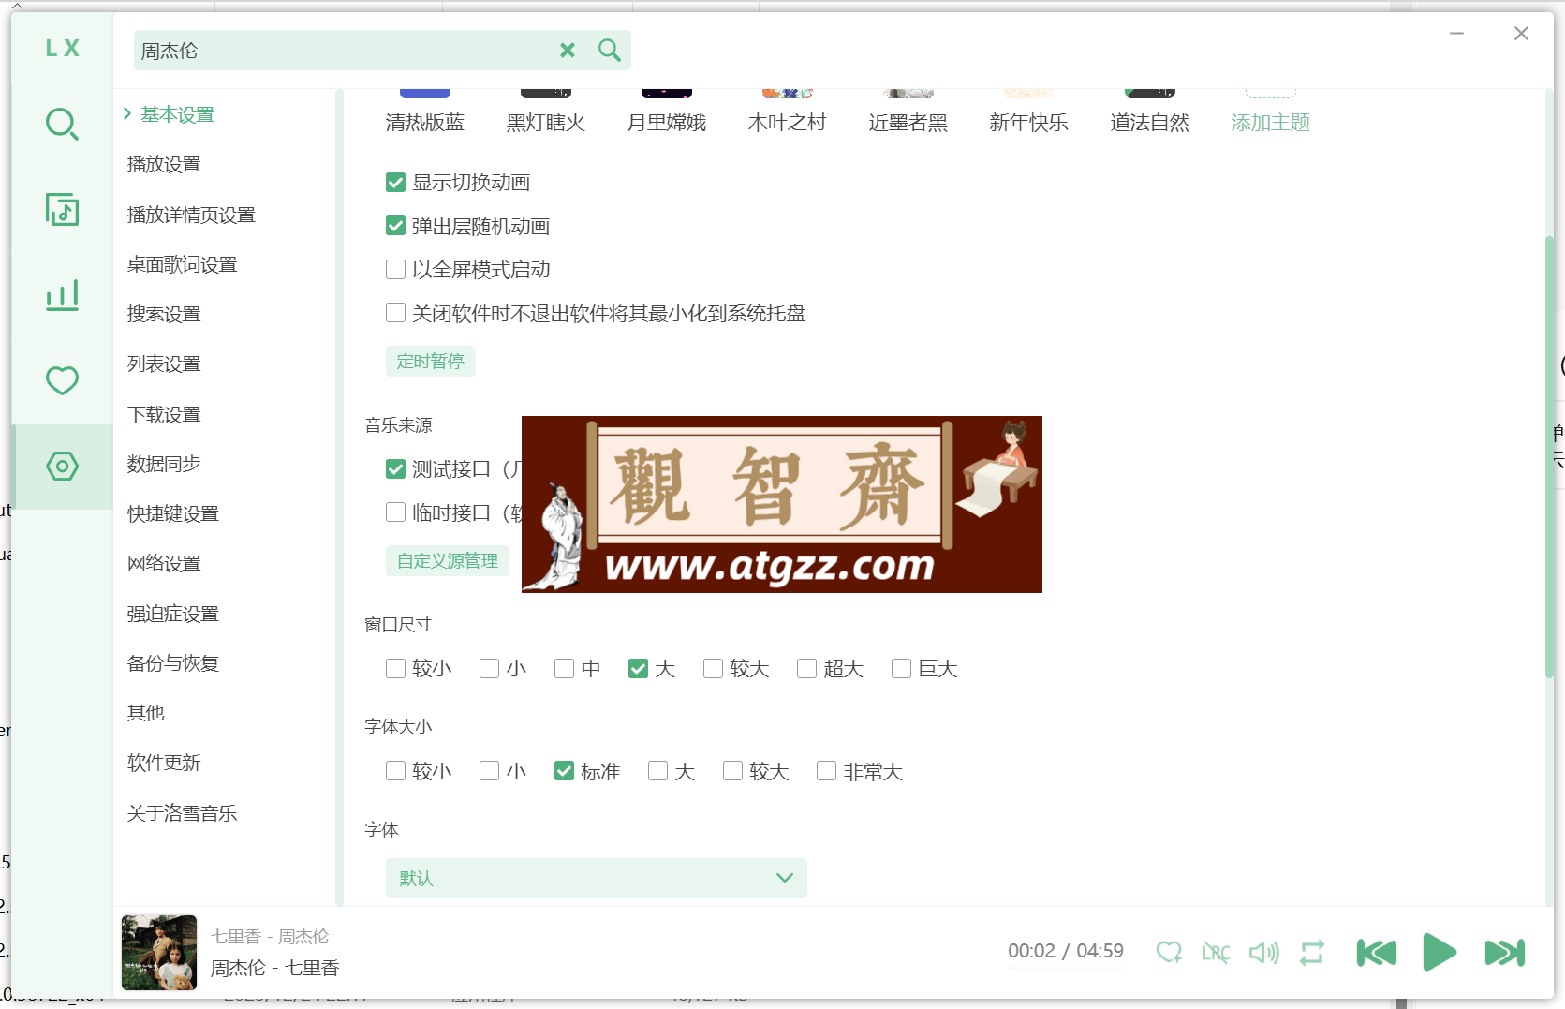Go to 播放设置 section
The image size is (1565, 1009).
tap(164, 164)
